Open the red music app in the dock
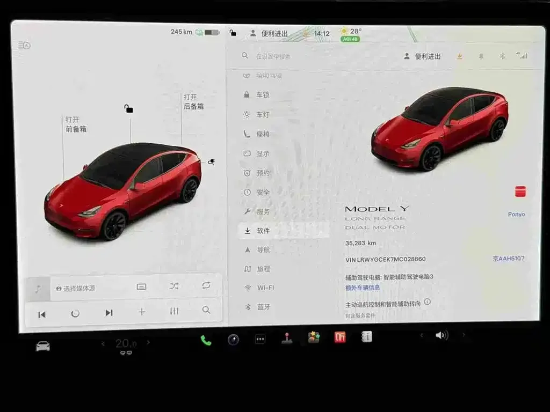Screen dimensions: 550x412 coord(340,337)
